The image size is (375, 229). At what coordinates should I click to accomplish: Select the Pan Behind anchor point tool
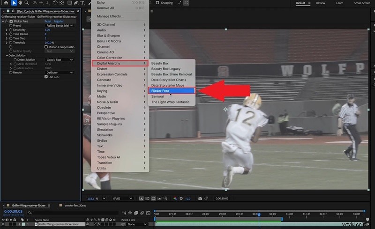[x=62, y=3]
